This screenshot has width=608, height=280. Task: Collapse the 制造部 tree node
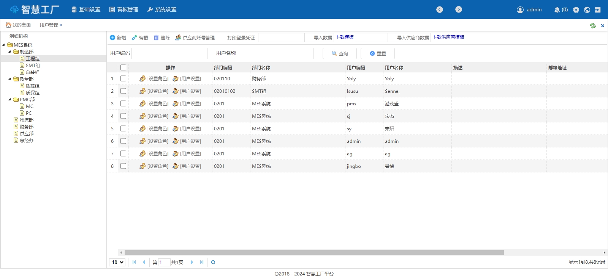[x=10, y=52]
